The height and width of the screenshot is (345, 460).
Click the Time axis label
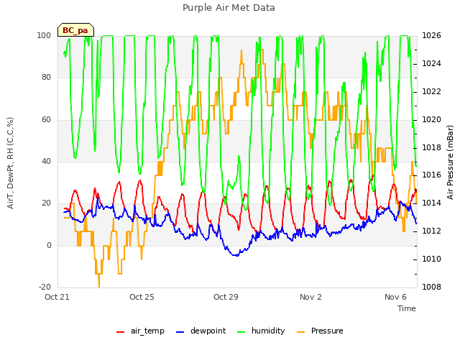(x=407, y=308)
